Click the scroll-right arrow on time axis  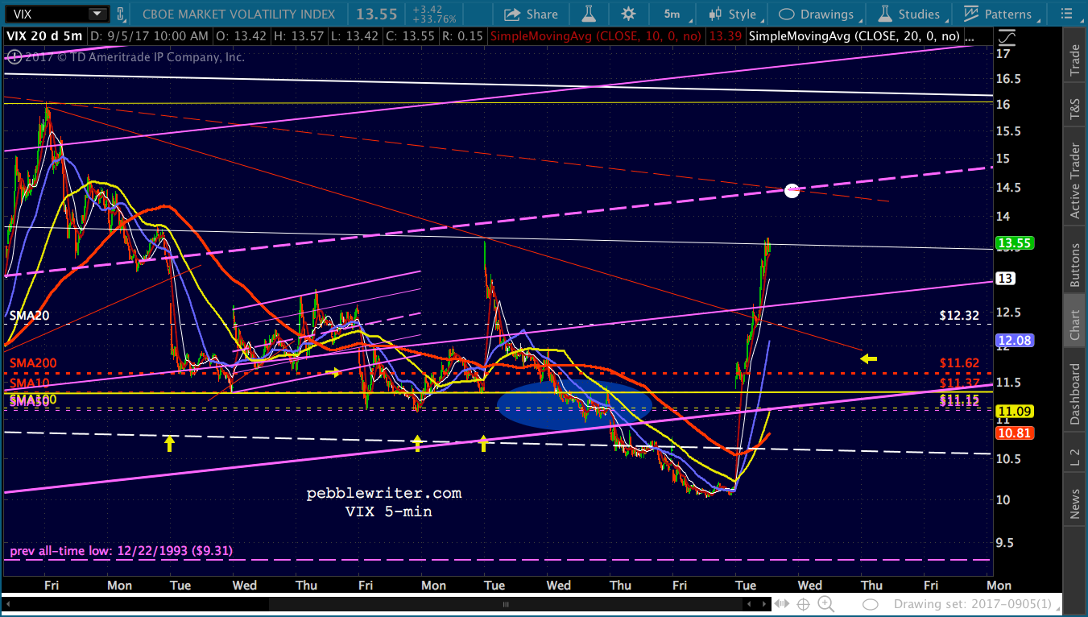pyautogui.click(x=763, y=604)
